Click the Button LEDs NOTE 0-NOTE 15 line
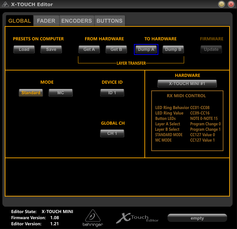 point(186,119)
